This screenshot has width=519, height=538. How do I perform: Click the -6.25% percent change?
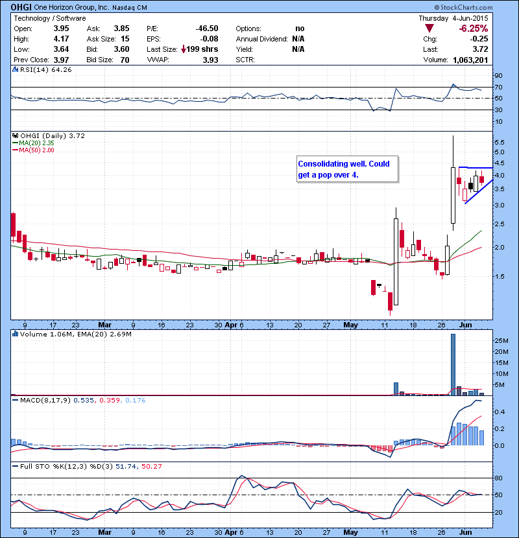point(474,29)
